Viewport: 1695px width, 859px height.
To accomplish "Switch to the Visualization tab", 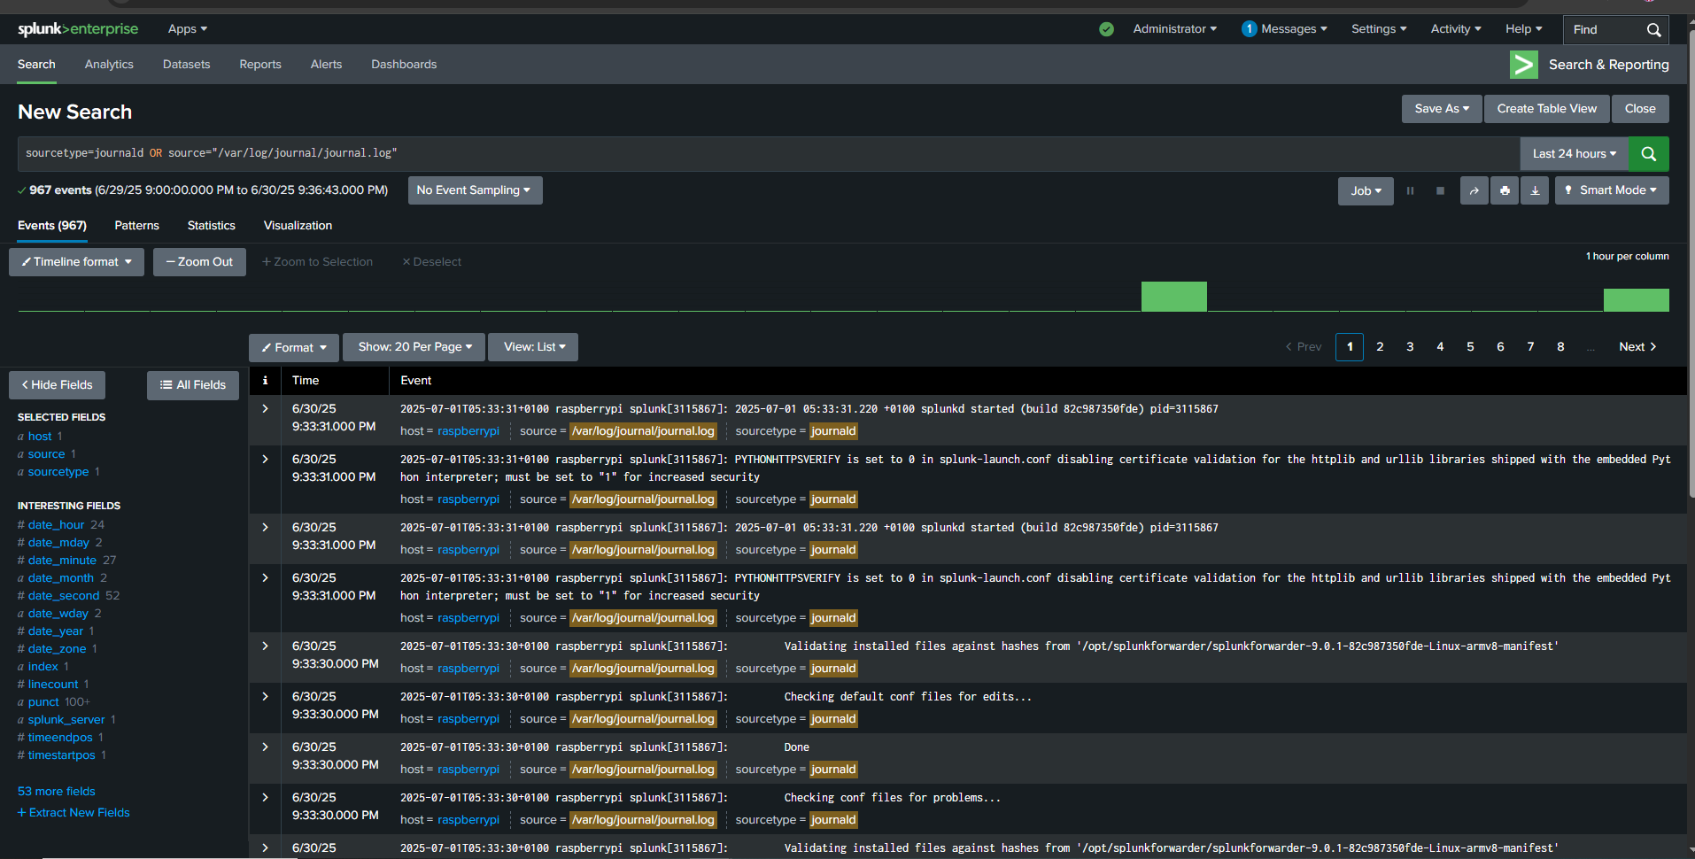I will 298,226.
